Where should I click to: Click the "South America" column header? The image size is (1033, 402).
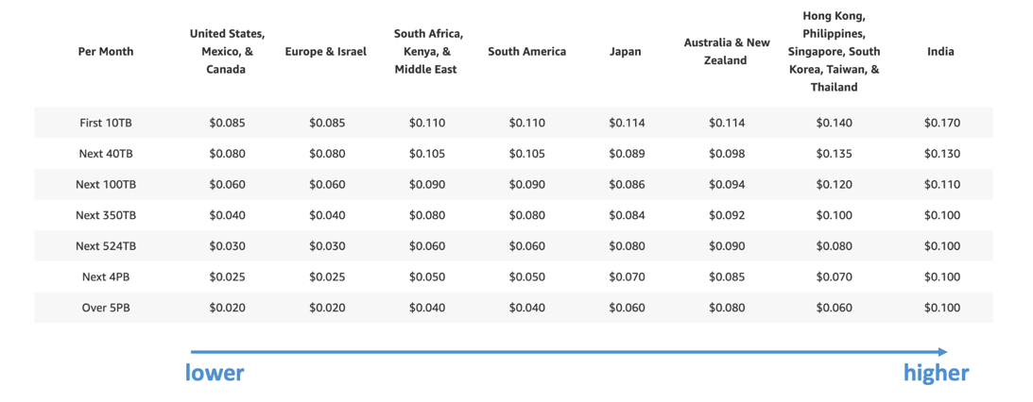(x=527, y=52)
